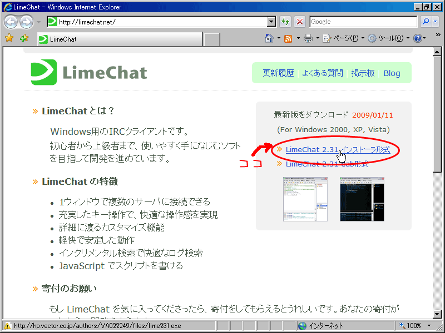Viewport: 445px width, 333px height.
Task: Refresh the page with the green arrows icon
Action: (x=285, y=22)
